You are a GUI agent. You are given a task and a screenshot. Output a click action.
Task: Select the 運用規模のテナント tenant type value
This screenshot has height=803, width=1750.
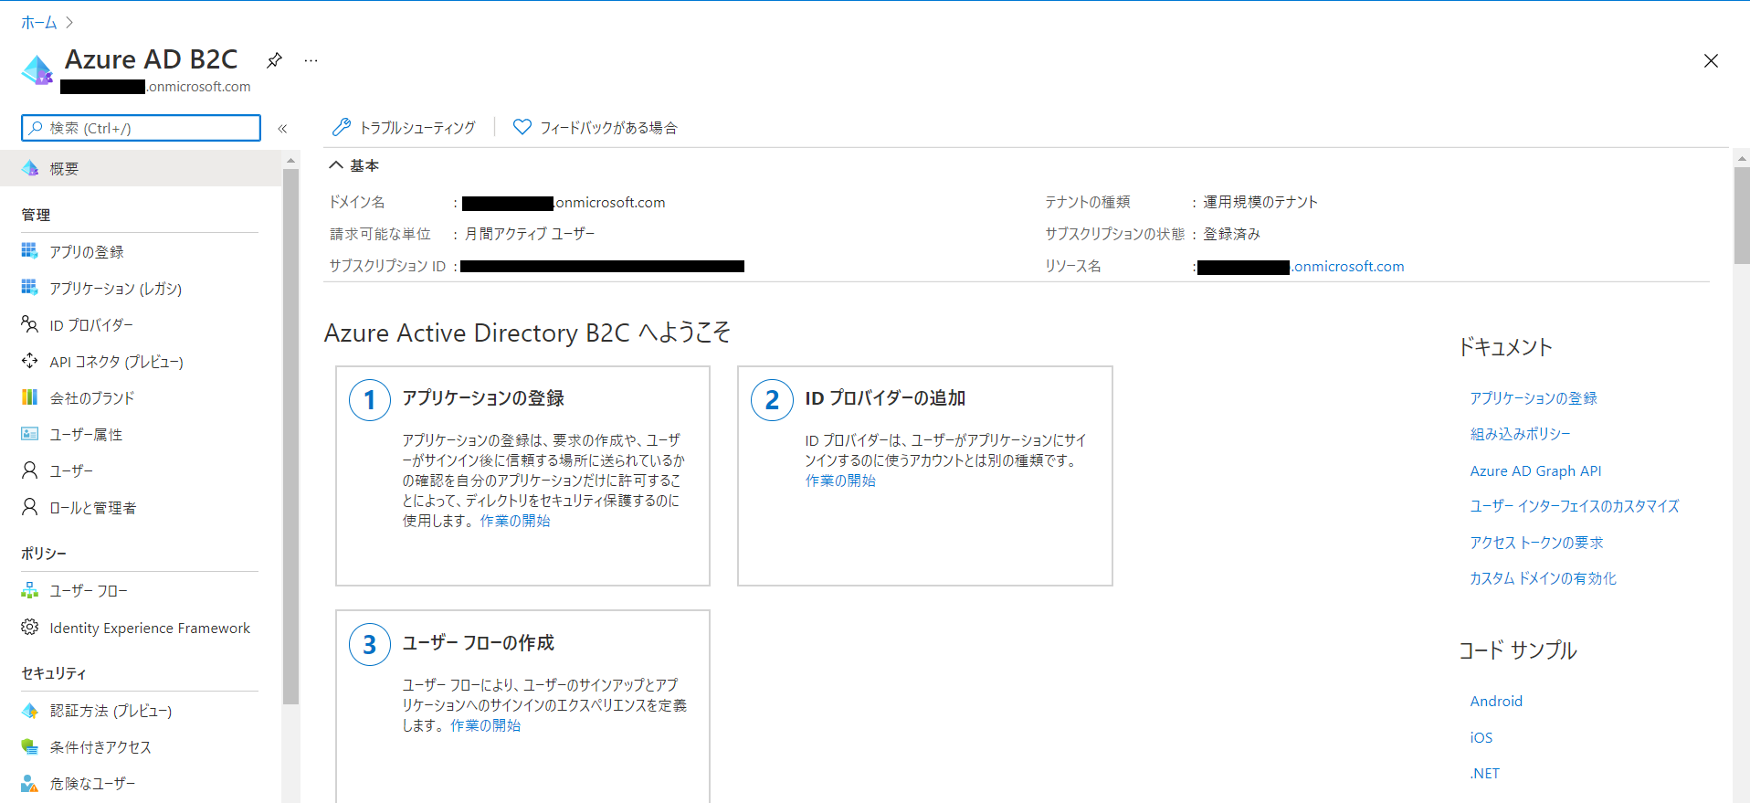point(1260,202)
